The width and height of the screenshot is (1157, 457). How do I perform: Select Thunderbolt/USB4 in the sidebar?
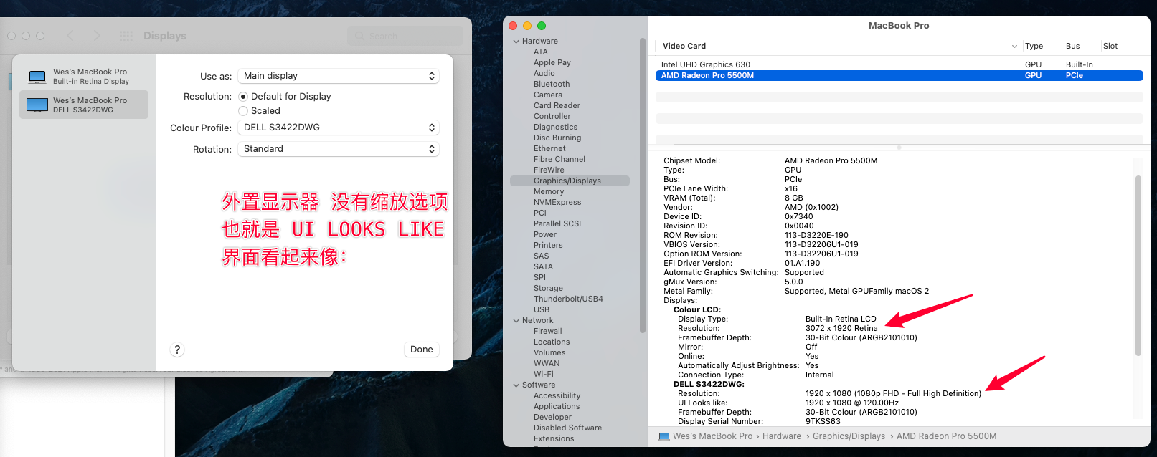pyautogui.click(x=568, y=299)
